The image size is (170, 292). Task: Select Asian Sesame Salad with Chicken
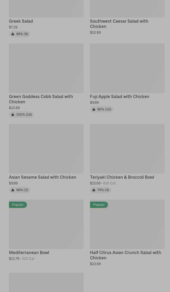(x=42, y=177)
